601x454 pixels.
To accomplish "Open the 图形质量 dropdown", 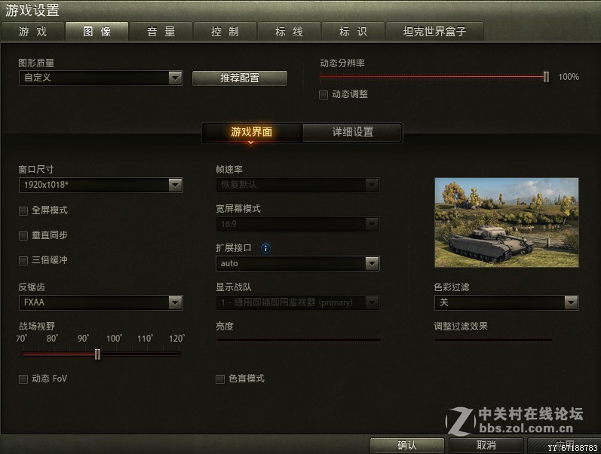I will tap(101, 78).
